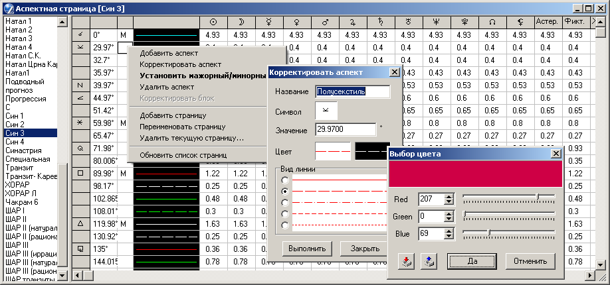This screenshot has width=610, height=285.
Task: Select the dash-dot line style radio button
Action: (286, 202)
